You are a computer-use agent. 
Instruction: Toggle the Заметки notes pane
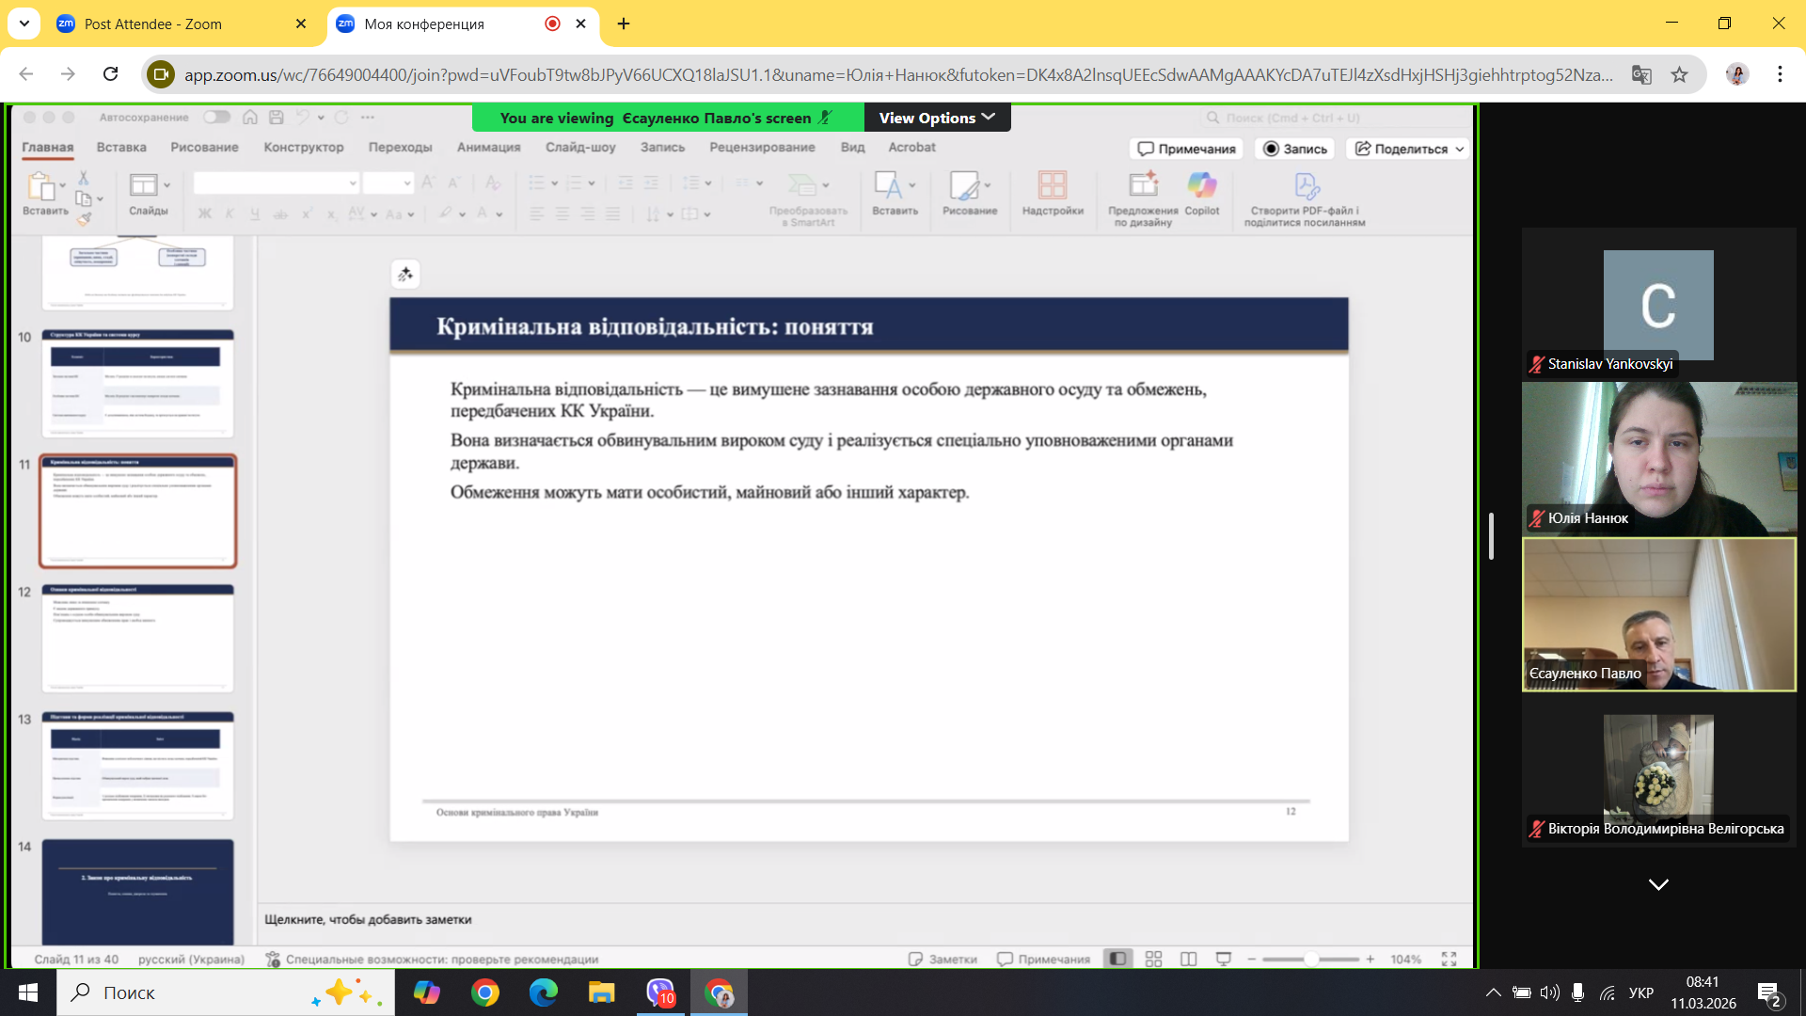943,959
